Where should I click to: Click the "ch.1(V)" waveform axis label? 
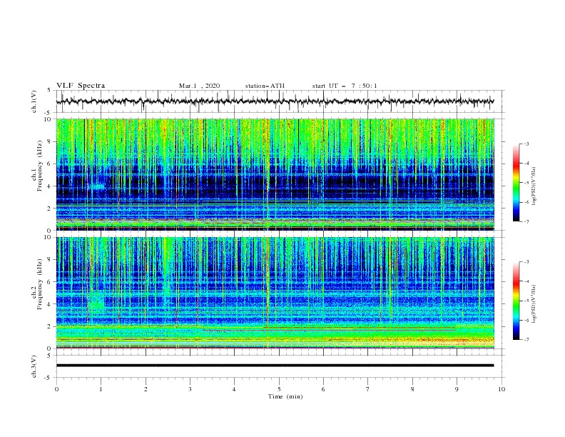[x=34, y=101]
